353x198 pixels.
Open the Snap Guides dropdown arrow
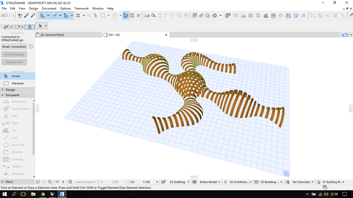click(x=60, y=15)
